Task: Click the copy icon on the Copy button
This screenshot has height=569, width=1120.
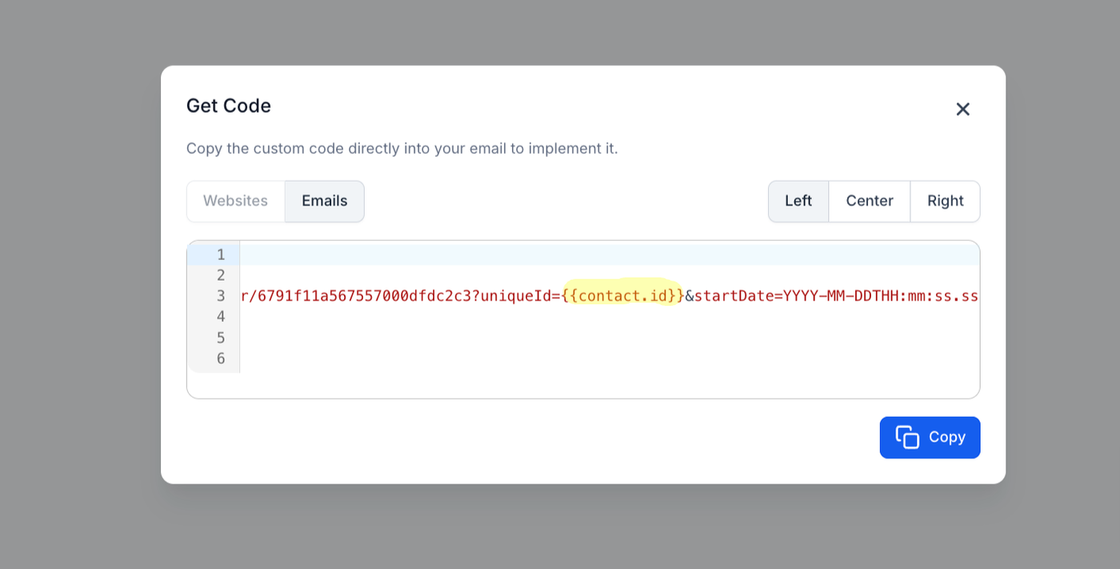Action: [x=906, y=437]
